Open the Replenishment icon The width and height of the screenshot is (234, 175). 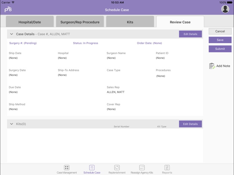(x=117, y=168)
